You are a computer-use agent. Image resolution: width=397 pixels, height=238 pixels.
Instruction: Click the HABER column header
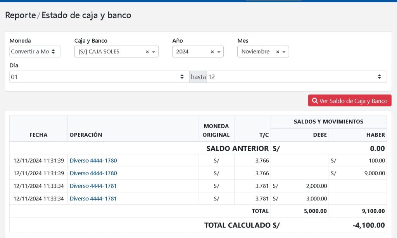(x=375, y=135)
